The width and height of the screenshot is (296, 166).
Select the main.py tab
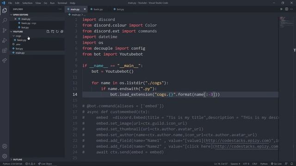(75, 9)
